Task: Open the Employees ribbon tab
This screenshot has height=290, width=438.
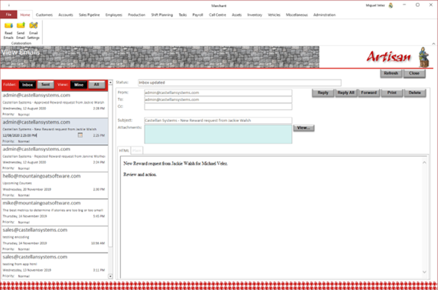Action: (114, 15)
